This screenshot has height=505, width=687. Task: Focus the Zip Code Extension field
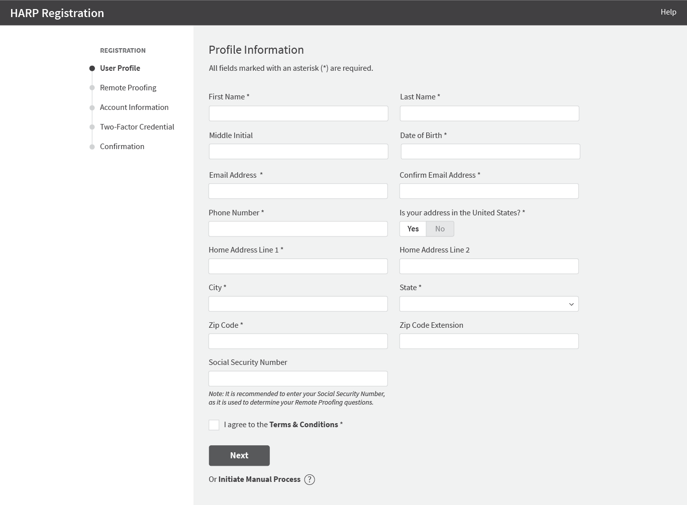(x=489, y=341)
